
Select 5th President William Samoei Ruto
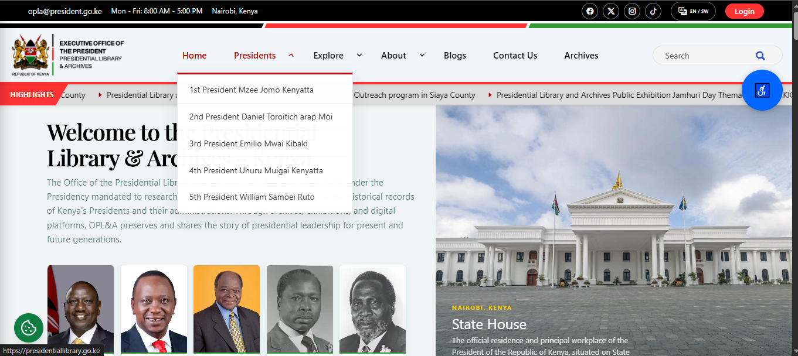point(265,197)
